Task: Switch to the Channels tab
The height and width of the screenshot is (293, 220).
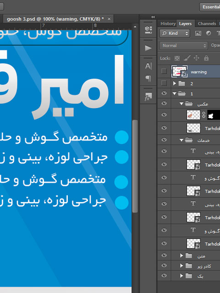Action: 207,24
